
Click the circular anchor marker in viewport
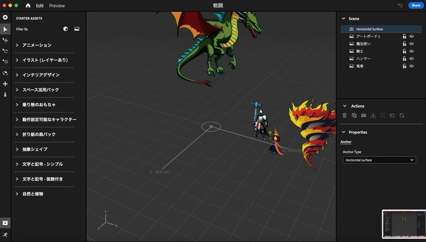tap(211, 127)
